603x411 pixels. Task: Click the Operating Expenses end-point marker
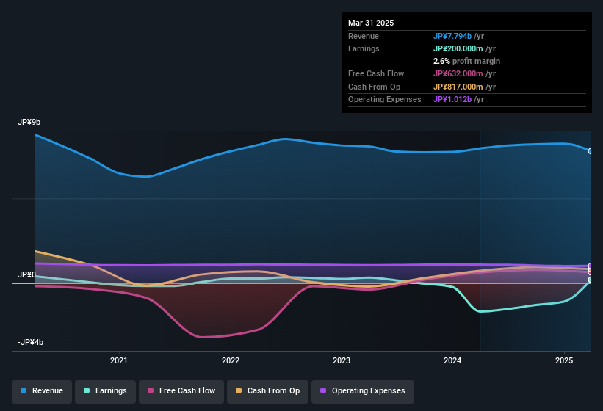click(591, 266)
